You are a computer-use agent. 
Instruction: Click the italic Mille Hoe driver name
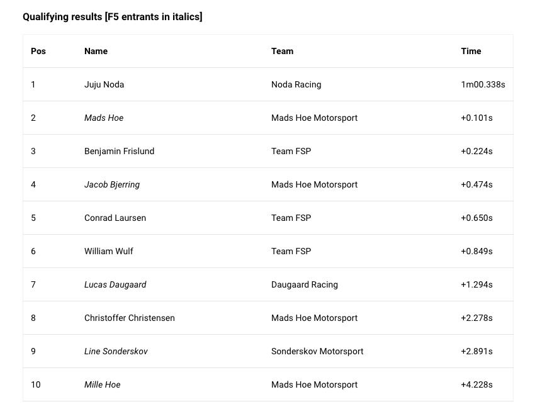click(103, 385)
